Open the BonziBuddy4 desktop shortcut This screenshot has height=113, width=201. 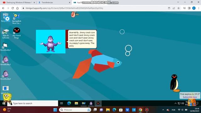6,75
